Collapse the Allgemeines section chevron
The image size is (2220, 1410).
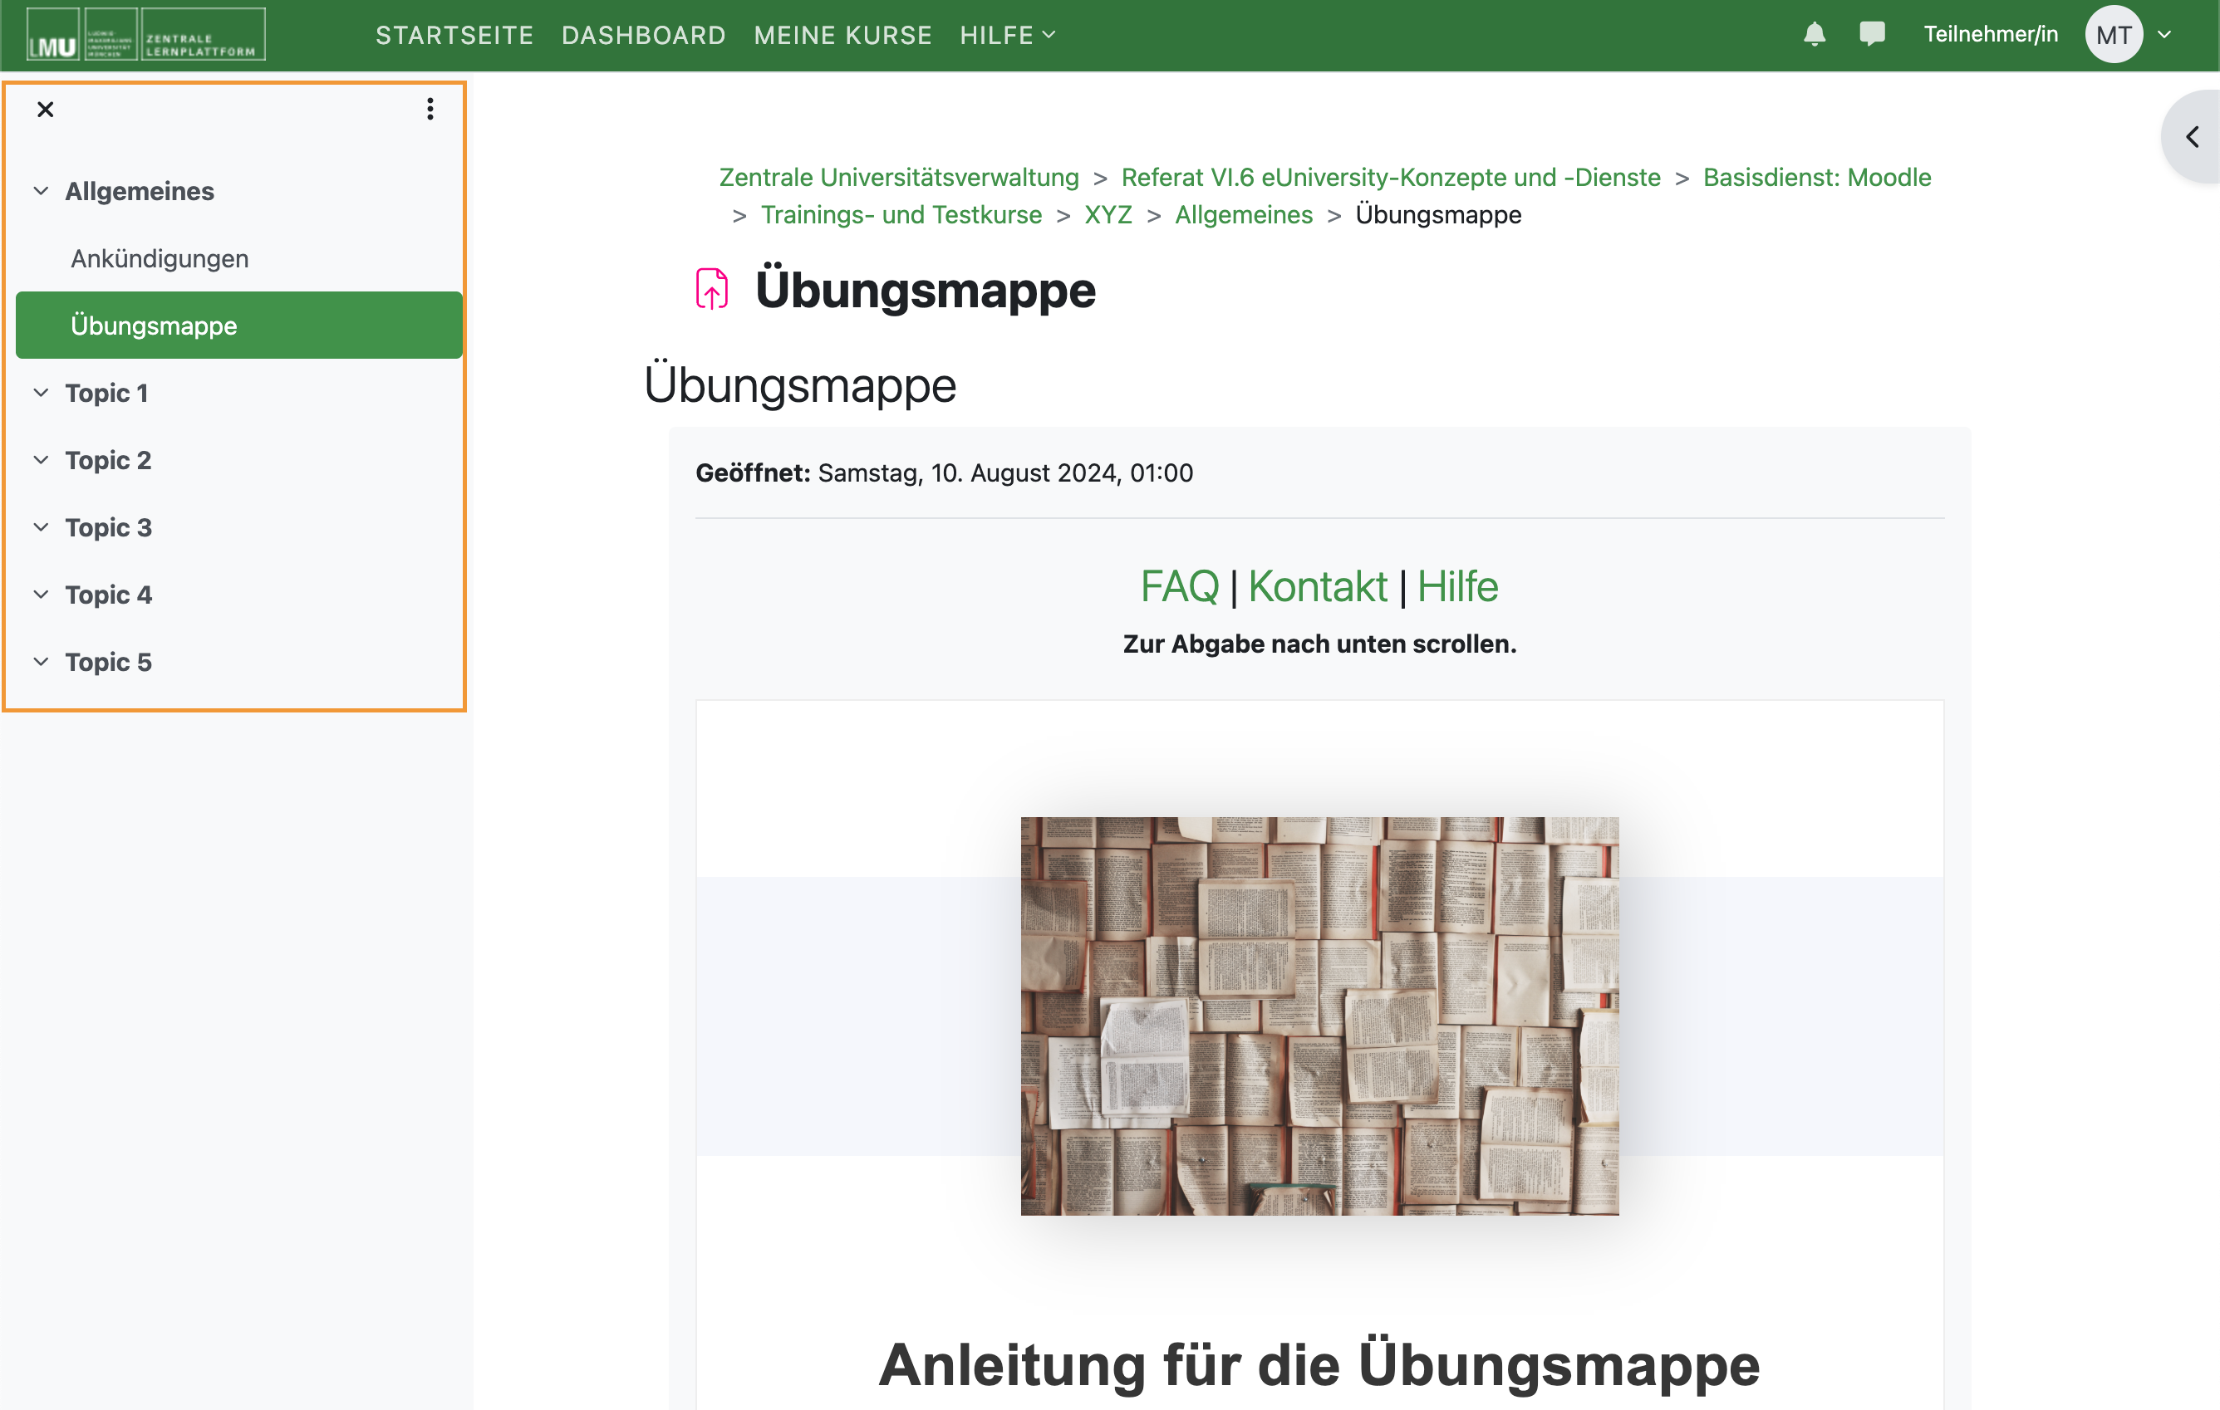coord(42,192)
